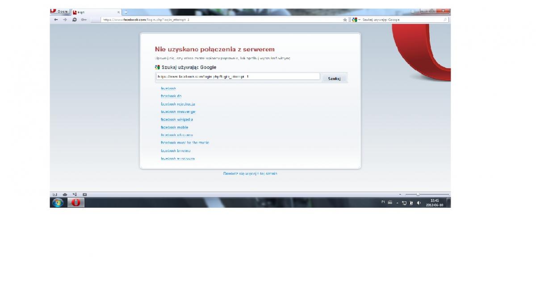Click the Opera Turbo icon in status bar
Image resolution: width=536 pixels, height=301 pixels.
(x=84, y=194)
